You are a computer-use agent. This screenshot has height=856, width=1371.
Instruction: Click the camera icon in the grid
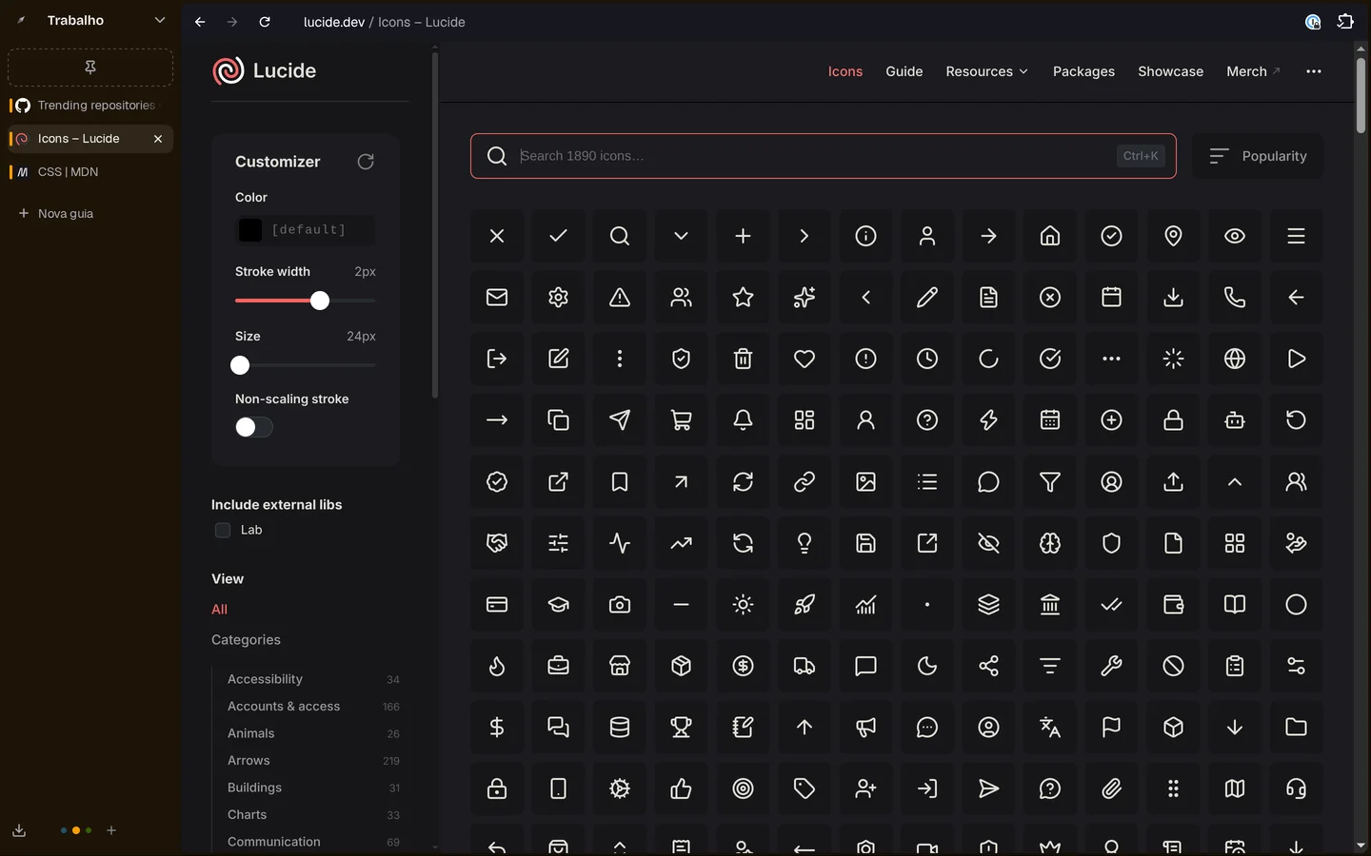point(620,605)
